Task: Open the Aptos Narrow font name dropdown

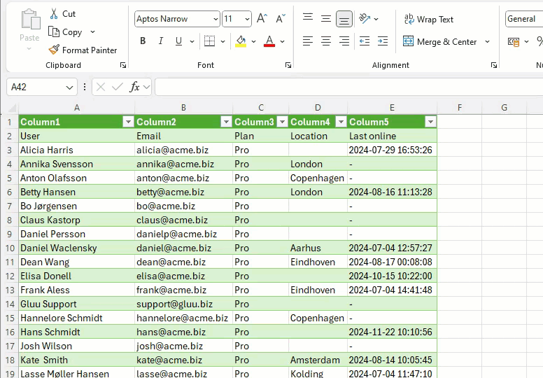Action: click(214, 20)
